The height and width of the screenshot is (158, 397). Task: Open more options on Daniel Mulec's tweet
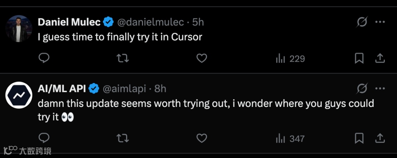click(x=380, y=22)
